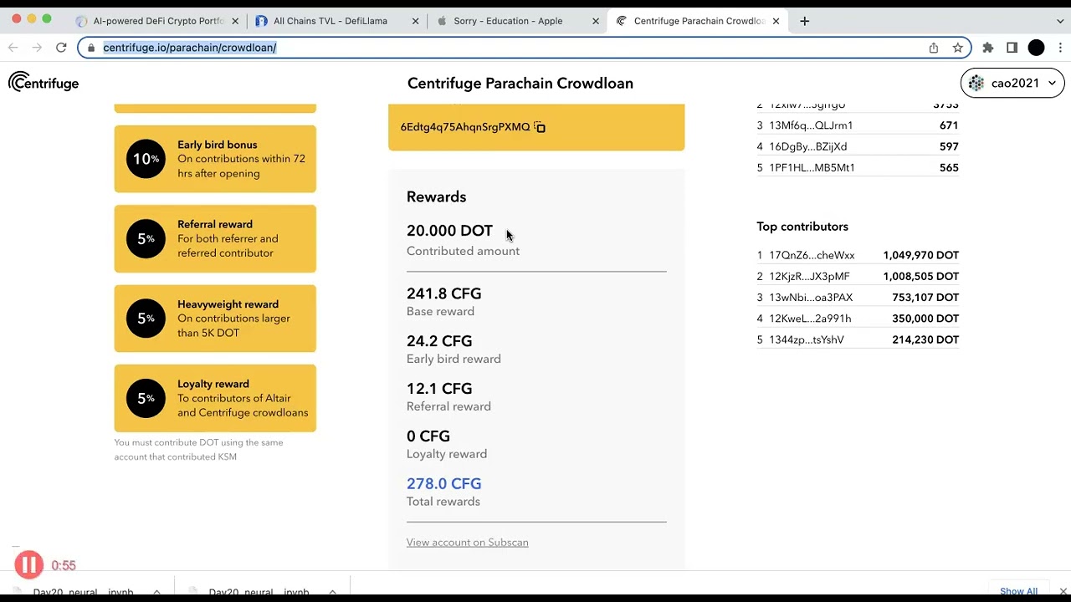Select the 241.8 CFG base reward
1071x602 pixels.
tap(443, 293)
